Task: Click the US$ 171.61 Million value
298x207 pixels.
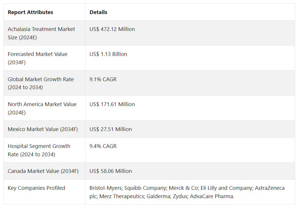Action: click(112, 104)
